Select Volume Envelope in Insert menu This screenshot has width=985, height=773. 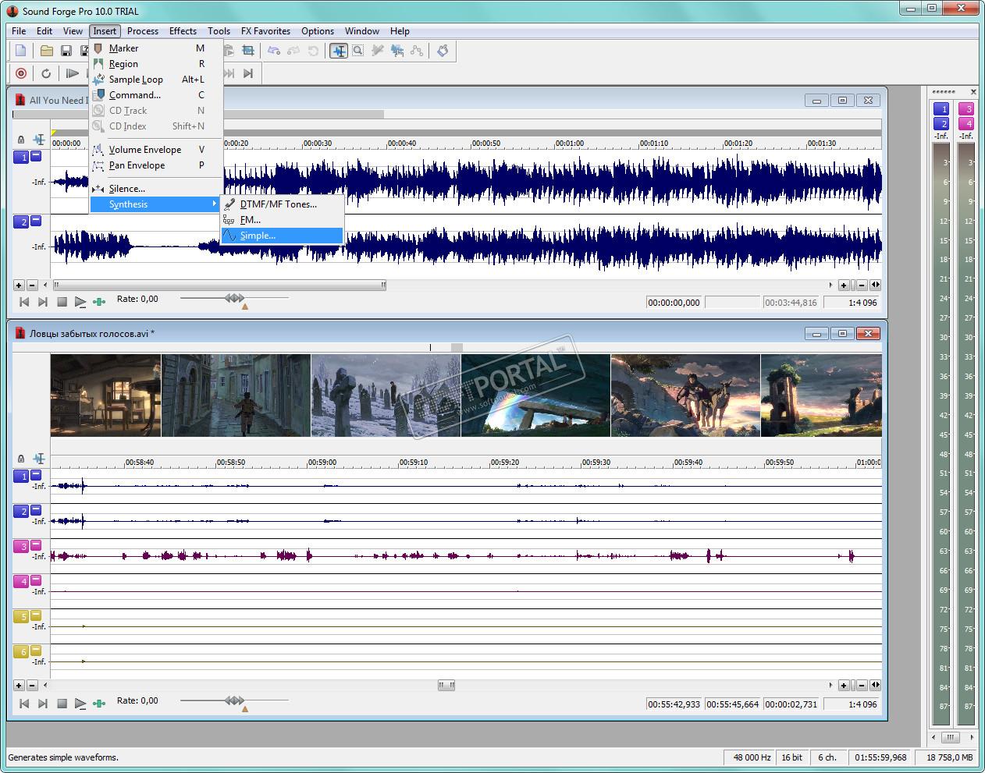pos(145,150)
